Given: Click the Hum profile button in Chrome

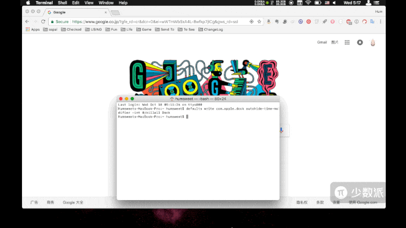Looking at the screenshot, I should [x=379, y=12].
